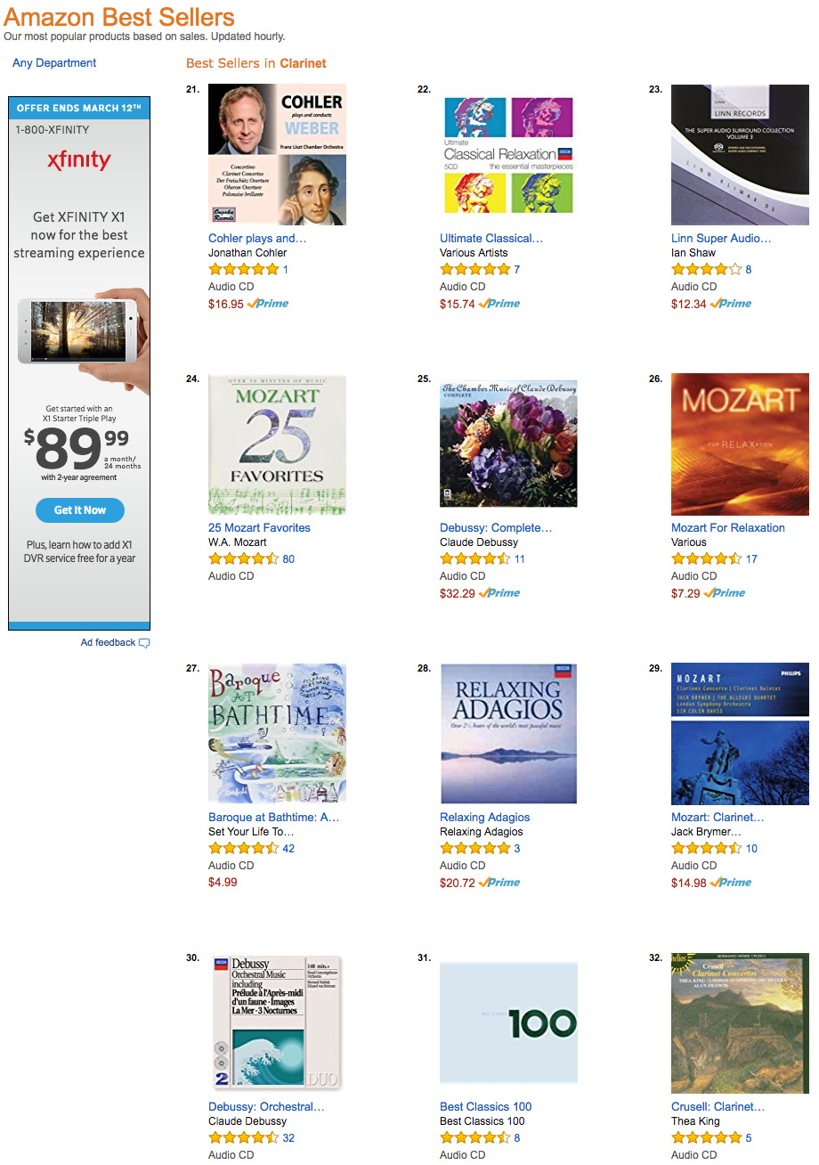Click star rating for Baroque at Bathtime
Image resolution: width=819 pixels, height=1165 pixels.
[243, 848]
